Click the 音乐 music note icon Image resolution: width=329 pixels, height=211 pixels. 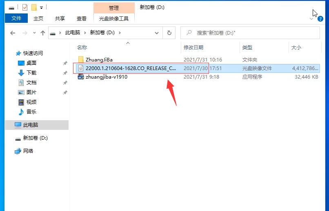click(21, 112)
